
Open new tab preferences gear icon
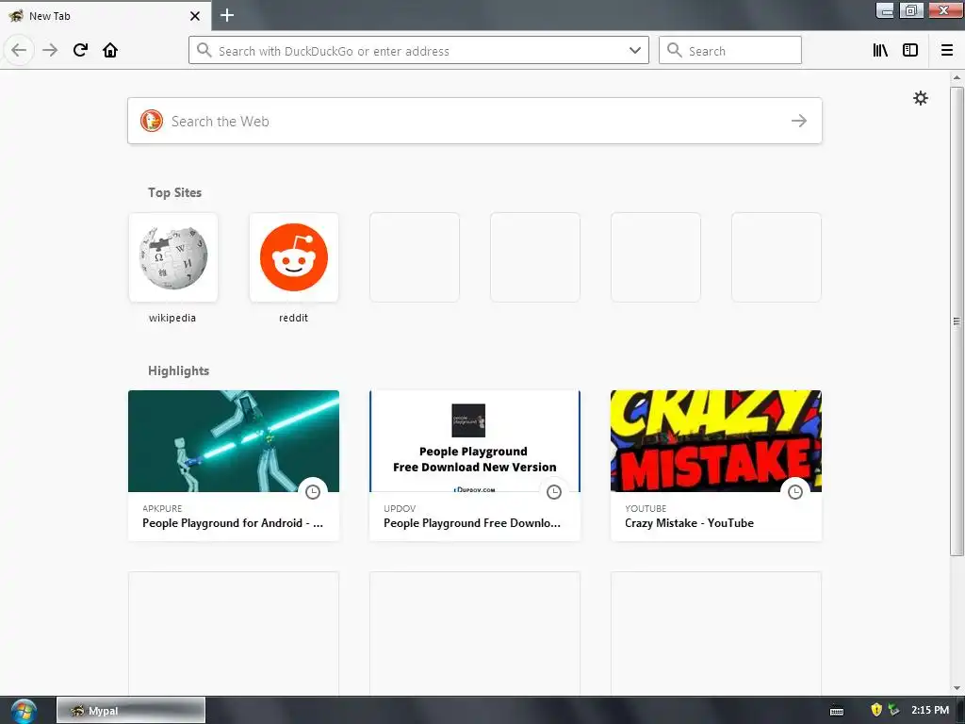point(920,98)
